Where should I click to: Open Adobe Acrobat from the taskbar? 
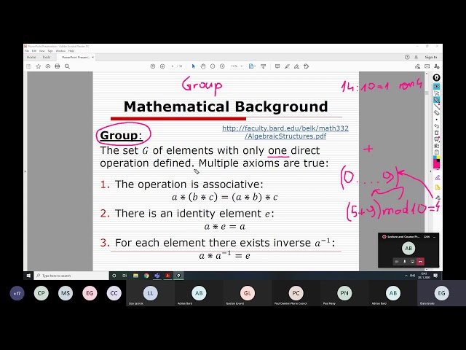click(x=168, y=276)
